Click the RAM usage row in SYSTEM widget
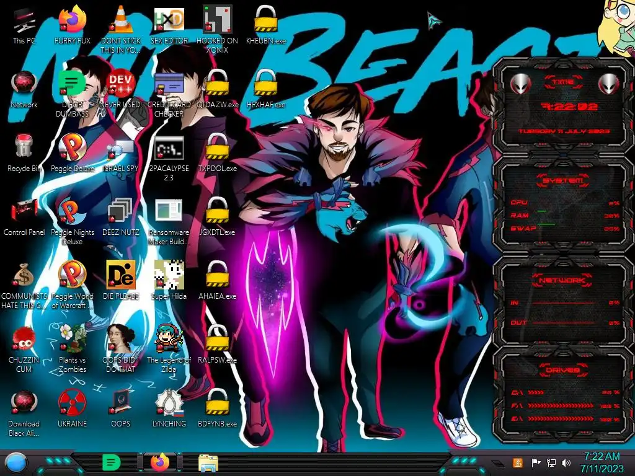This screenshot has width=635, height=476. (566, 215)
